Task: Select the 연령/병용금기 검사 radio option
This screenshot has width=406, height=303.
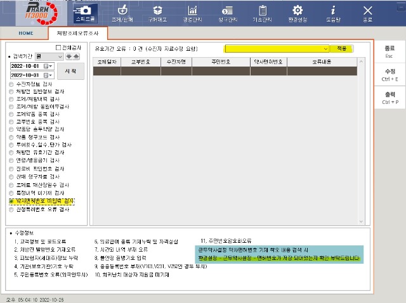Action: point(11,160)
